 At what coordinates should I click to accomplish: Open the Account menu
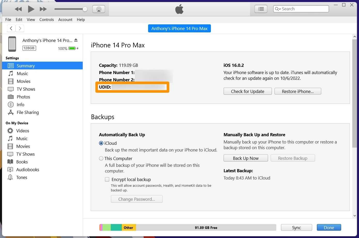[x=65, y=20]
